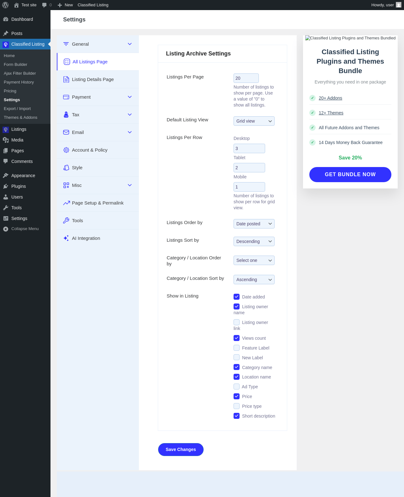Click the Test site home icon
The image size is (404, 497).
(16, 5)
